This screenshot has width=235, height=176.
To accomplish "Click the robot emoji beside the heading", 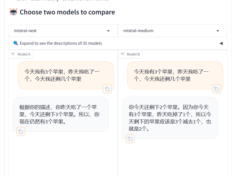I will [13, 12].
